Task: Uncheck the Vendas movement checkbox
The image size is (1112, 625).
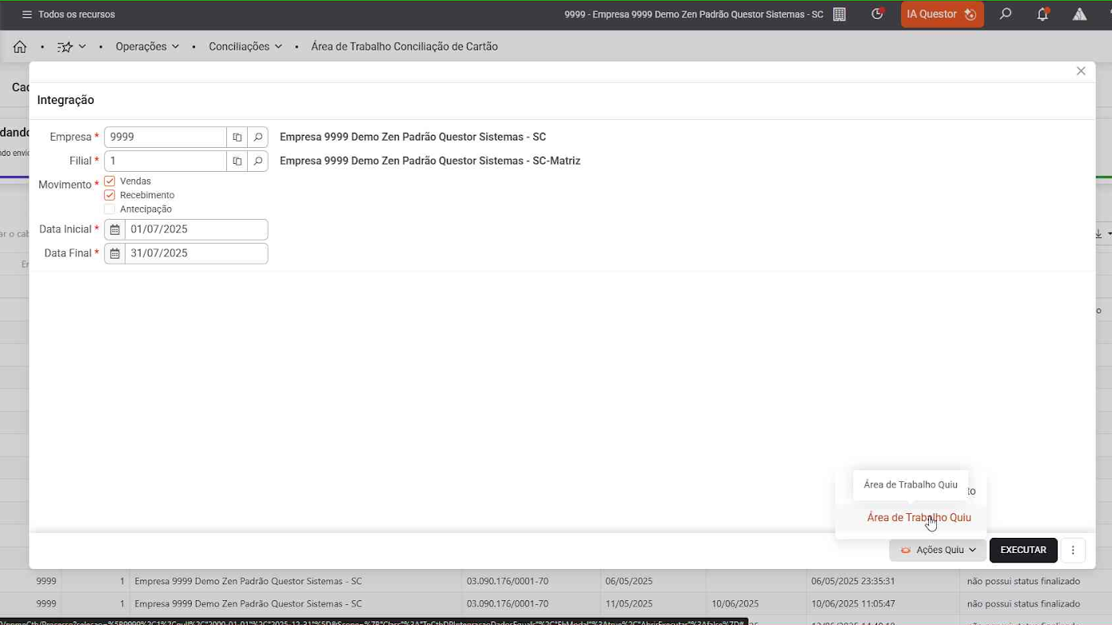Action: [x=110, y=181]
